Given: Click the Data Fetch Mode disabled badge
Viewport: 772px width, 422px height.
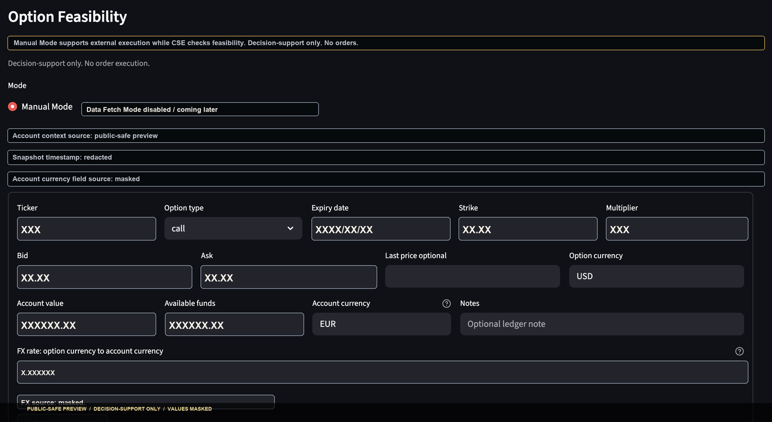Looking at the screenshot, I should pyautogui.click(x=200, y=109).
